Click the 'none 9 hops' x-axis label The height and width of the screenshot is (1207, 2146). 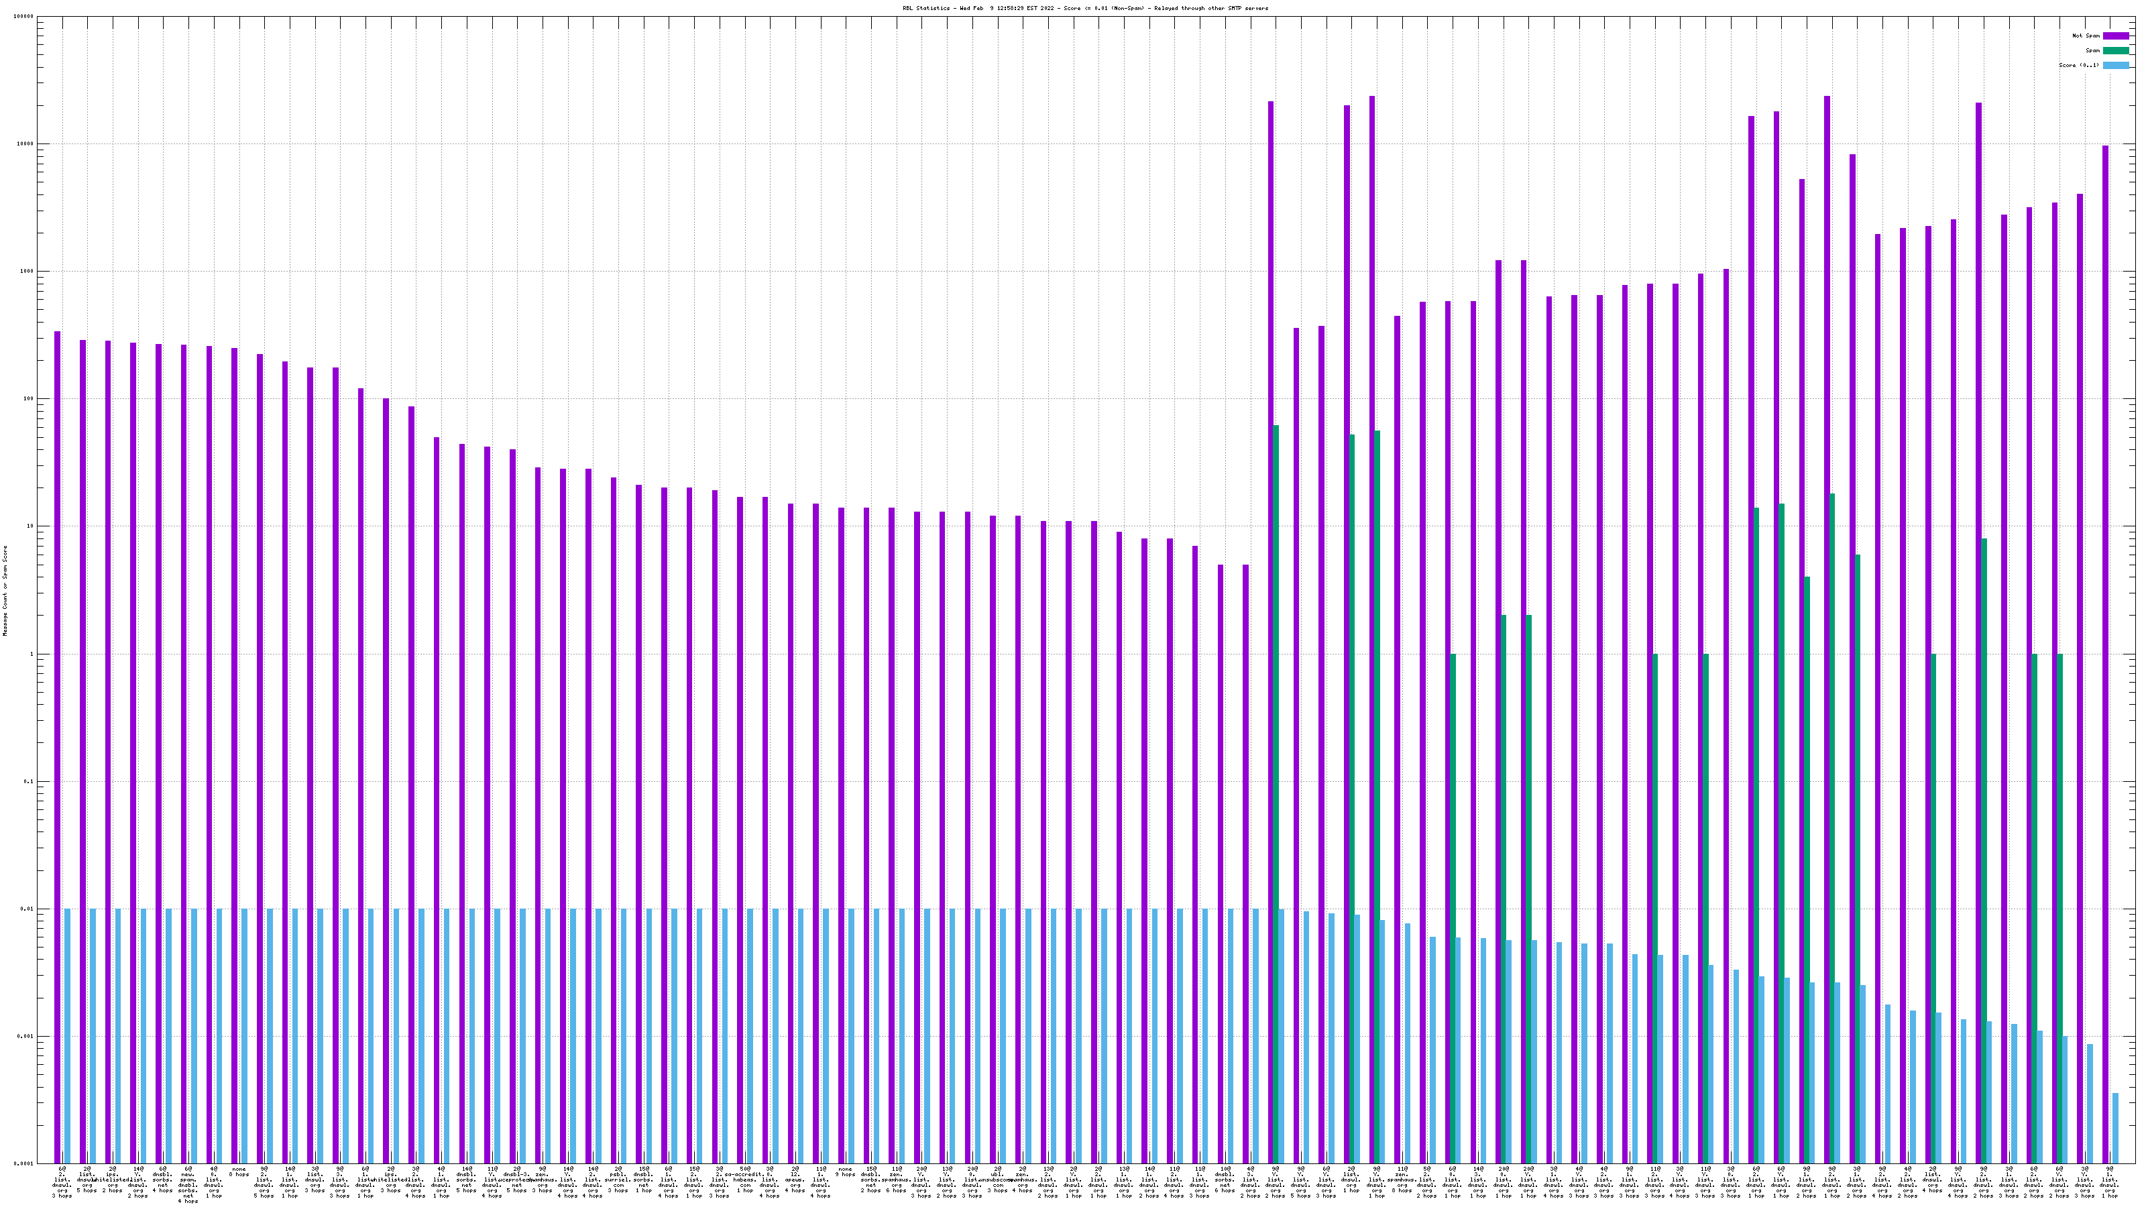pos(846,1173)
